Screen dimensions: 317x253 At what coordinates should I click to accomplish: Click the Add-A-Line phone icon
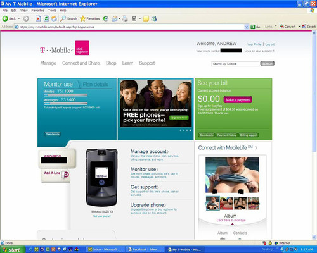[x=65, y=175]
